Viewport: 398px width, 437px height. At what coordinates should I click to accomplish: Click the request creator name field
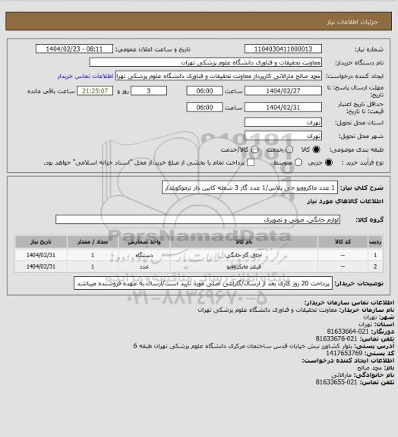click(x=219, y=76)
